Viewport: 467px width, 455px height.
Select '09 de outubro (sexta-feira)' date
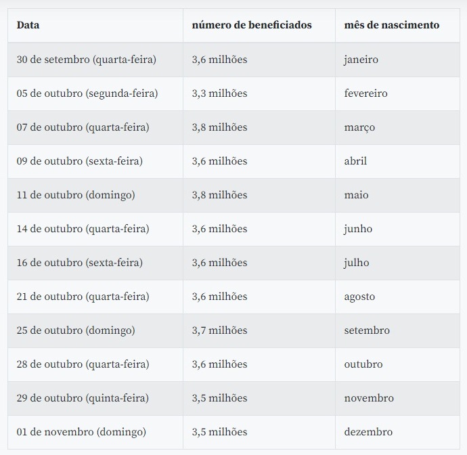click(95, 161)
